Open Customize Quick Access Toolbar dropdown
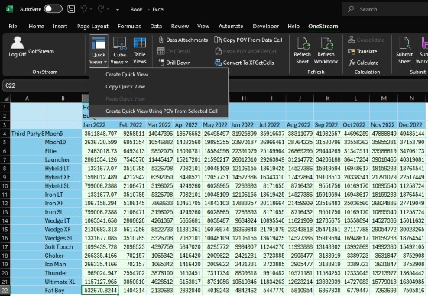This screenshot has width=428, height=296. click(x=118, y=9)
